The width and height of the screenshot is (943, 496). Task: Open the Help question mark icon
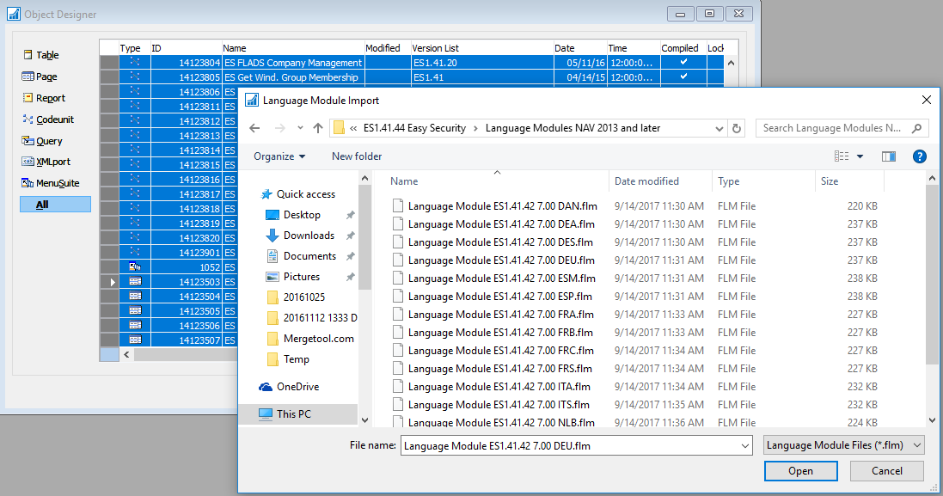919,156
